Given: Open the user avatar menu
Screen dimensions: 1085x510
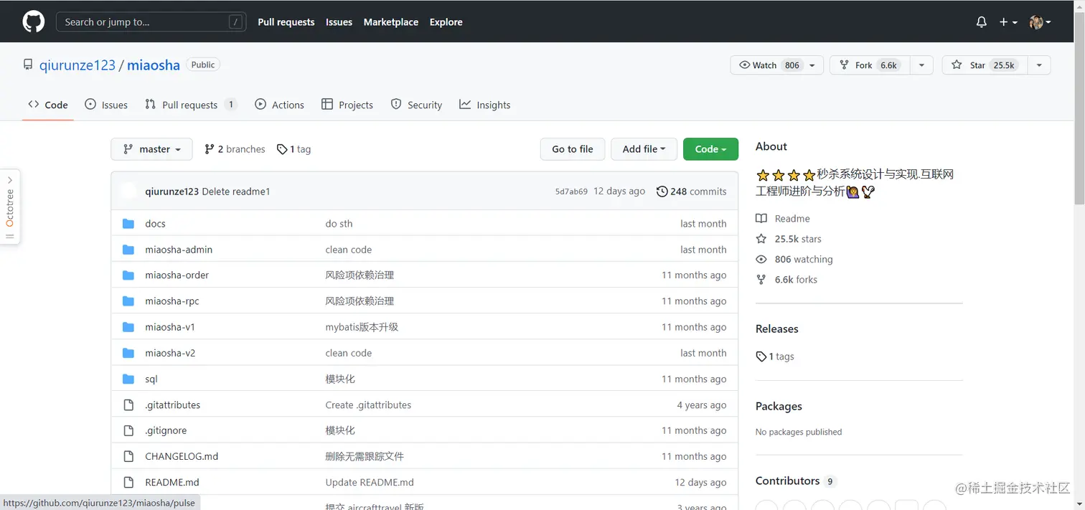Looking at the screenshot, I should click(1040, 22).
